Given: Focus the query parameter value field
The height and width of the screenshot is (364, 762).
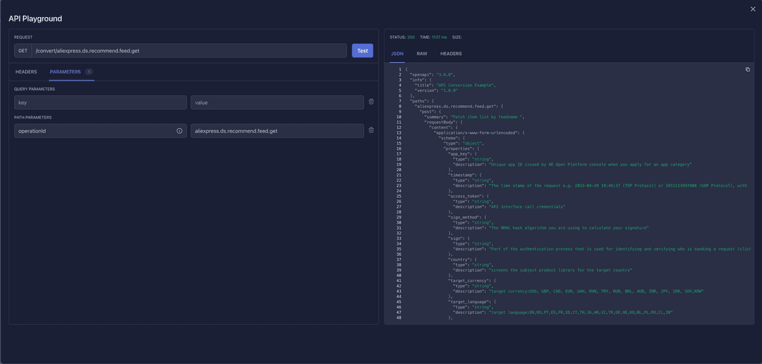Looking at the screenshot, I should (277, 102).
